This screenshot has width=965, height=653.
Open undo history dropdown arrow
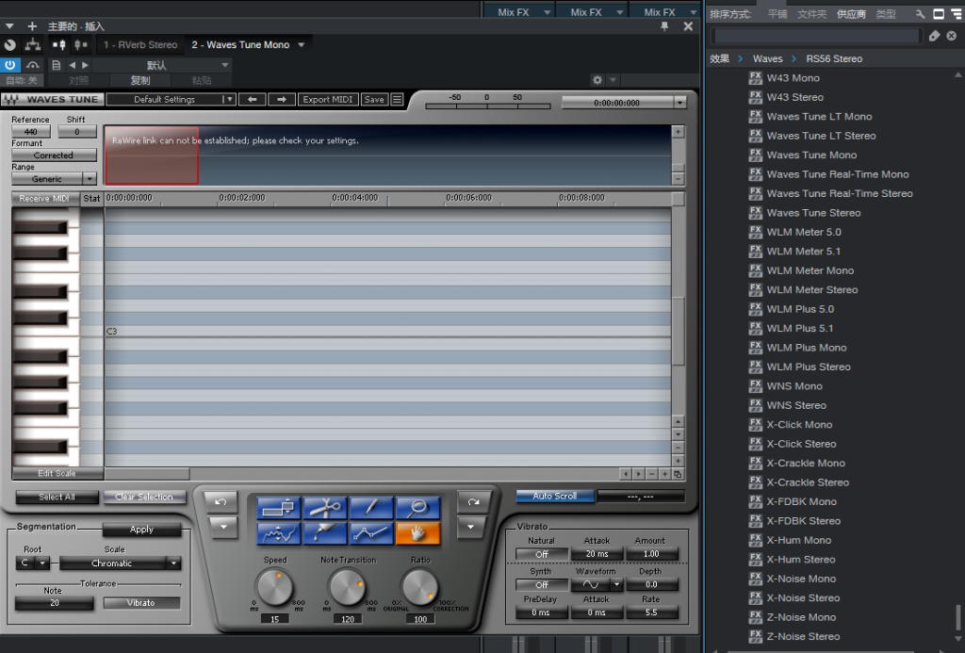[222, 528]
